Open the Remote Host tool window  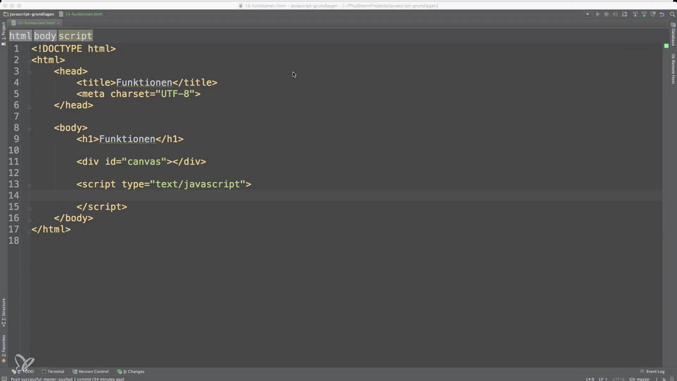point(673,69)
